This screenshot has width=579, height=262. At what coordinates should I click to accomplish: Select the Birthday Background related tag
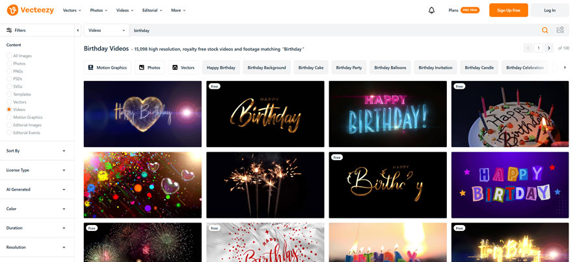click(267, 67)
